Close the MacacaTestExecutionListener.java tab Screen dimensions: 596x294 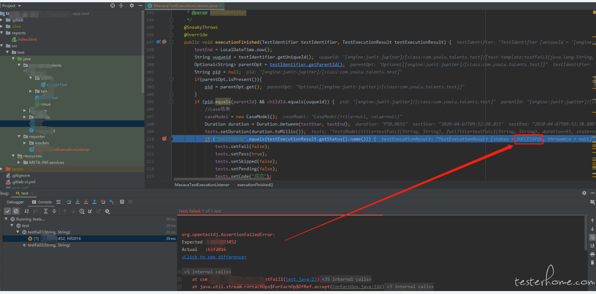pos(221,6)
